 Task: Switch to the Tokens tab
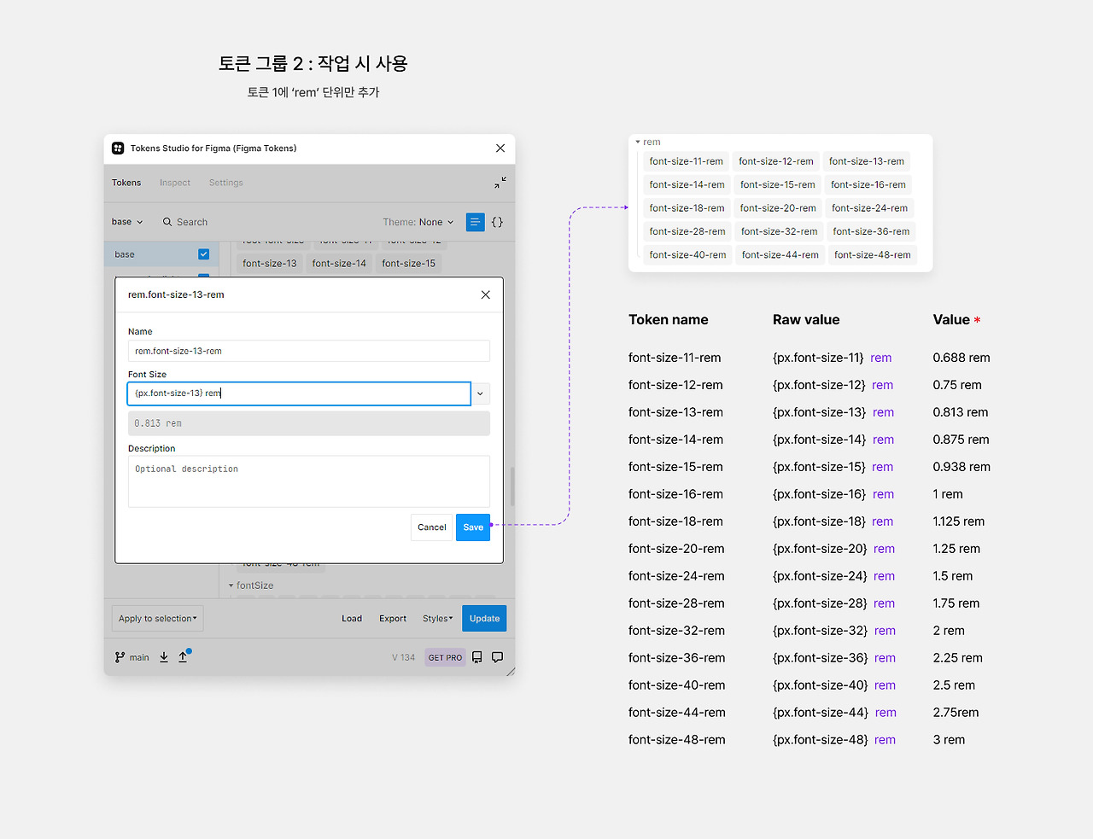point(126,183)
